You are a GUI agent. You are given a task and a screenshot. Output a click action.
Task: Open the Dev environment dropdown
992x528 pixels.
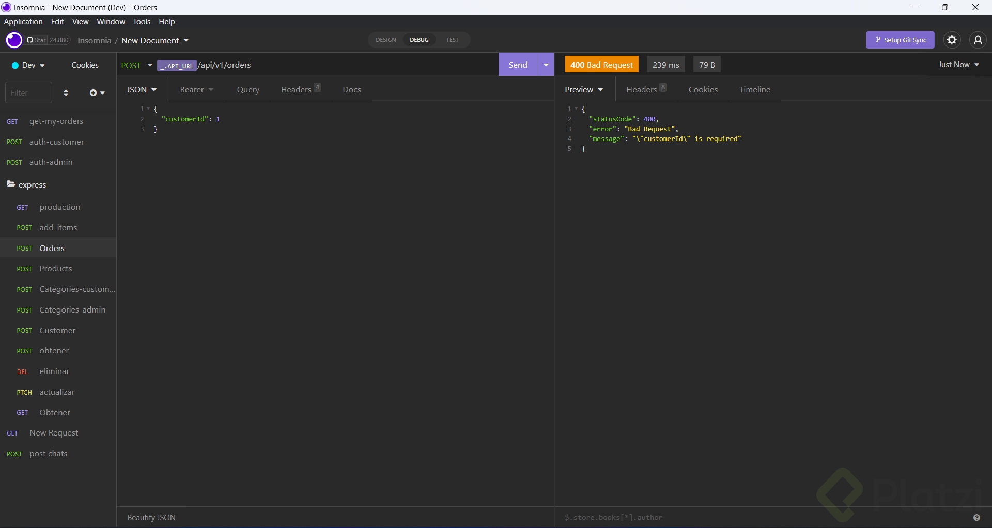click(29, 65)
